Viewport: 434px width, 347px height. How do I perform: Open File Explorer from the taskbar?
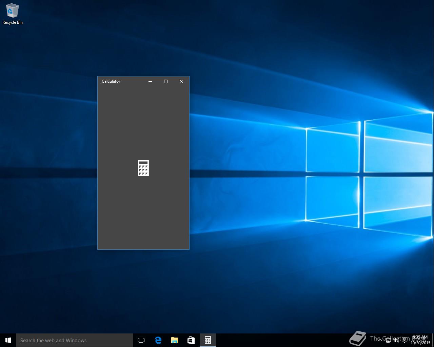175,340
